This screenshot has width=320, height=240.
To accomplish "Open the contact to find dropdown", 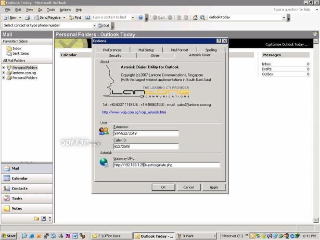I will coord(133,18).
